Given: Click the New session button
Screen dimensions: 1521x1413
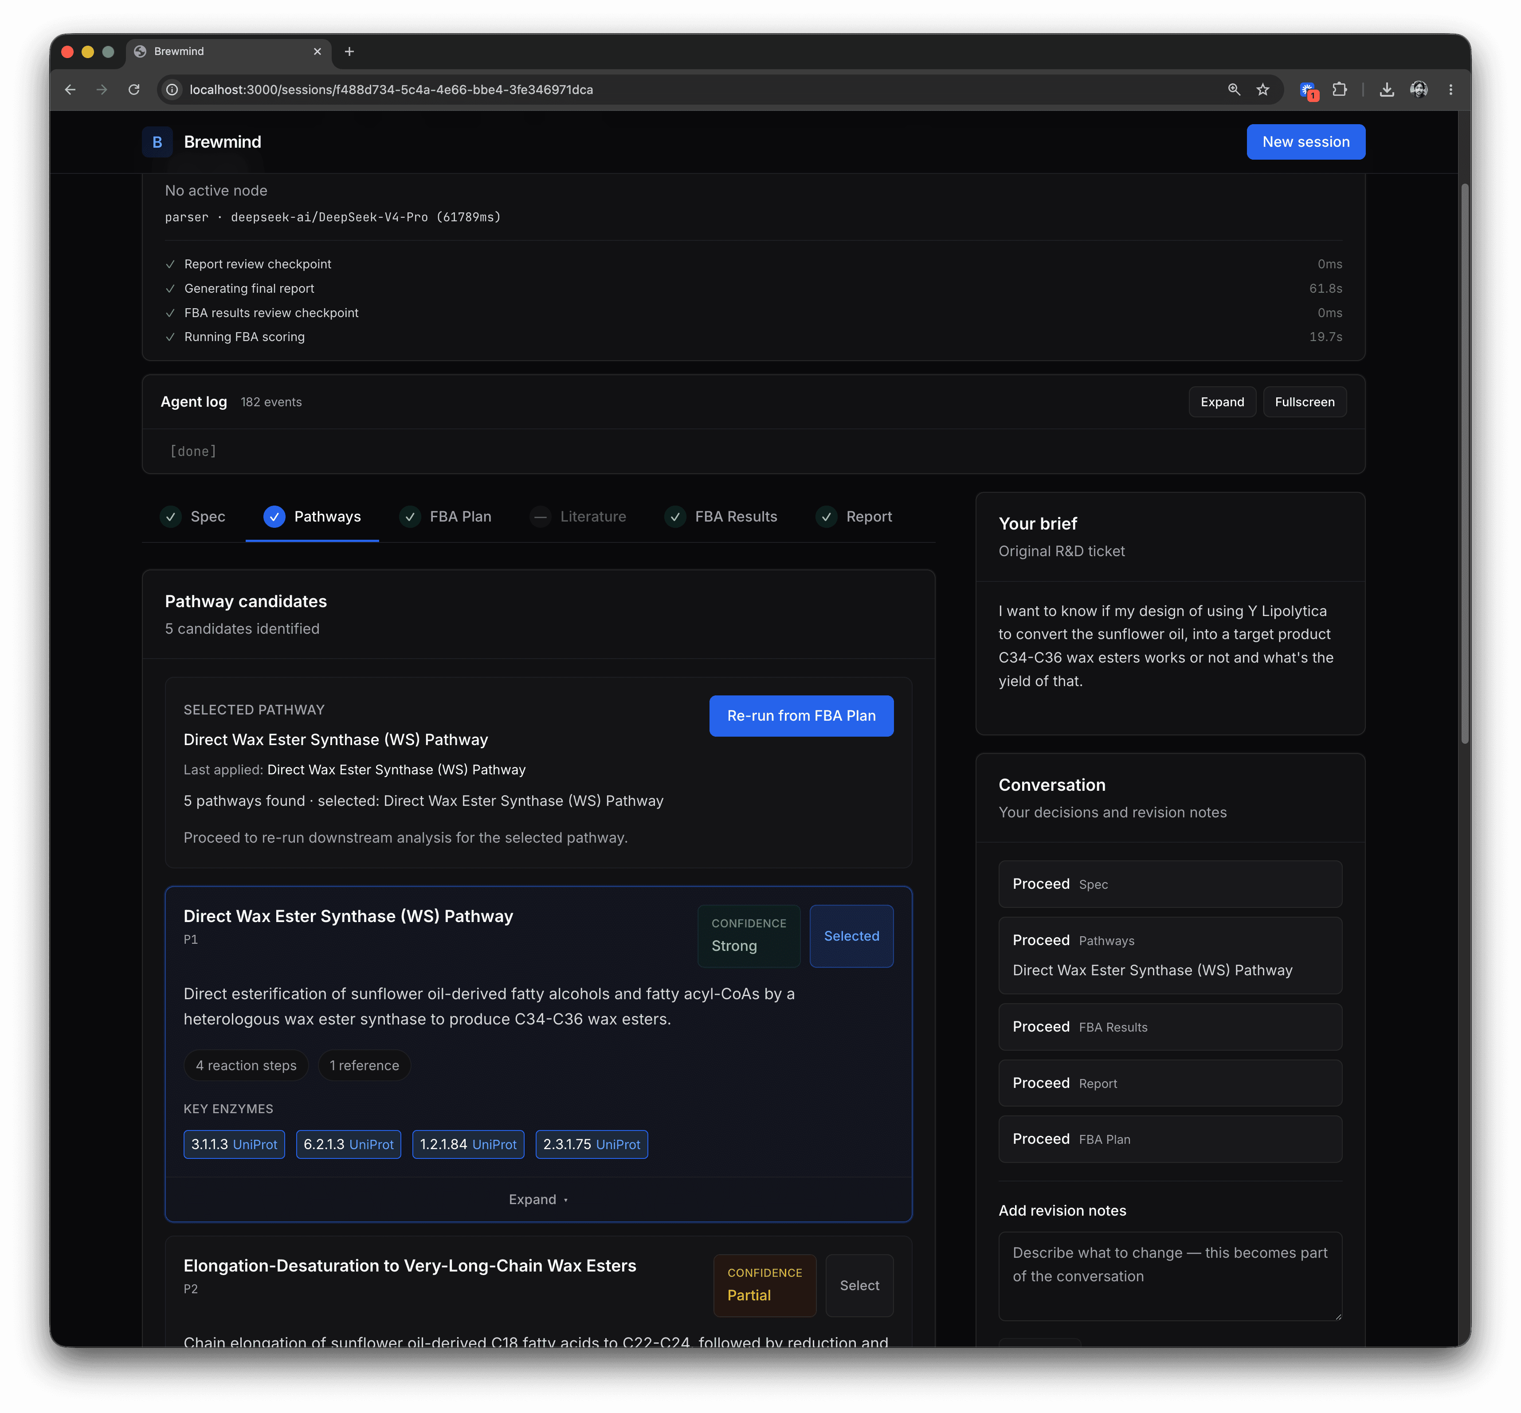Looking at the screenshot, I should click(1305, 142).
